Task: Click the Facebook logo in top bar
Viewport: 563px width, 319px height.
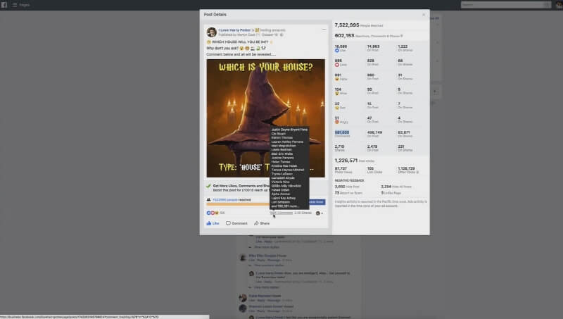Action: tap(4, 5)
